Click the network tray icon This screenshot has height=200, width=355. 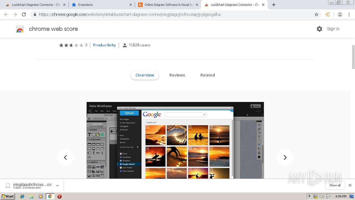[x=315, y=196]
